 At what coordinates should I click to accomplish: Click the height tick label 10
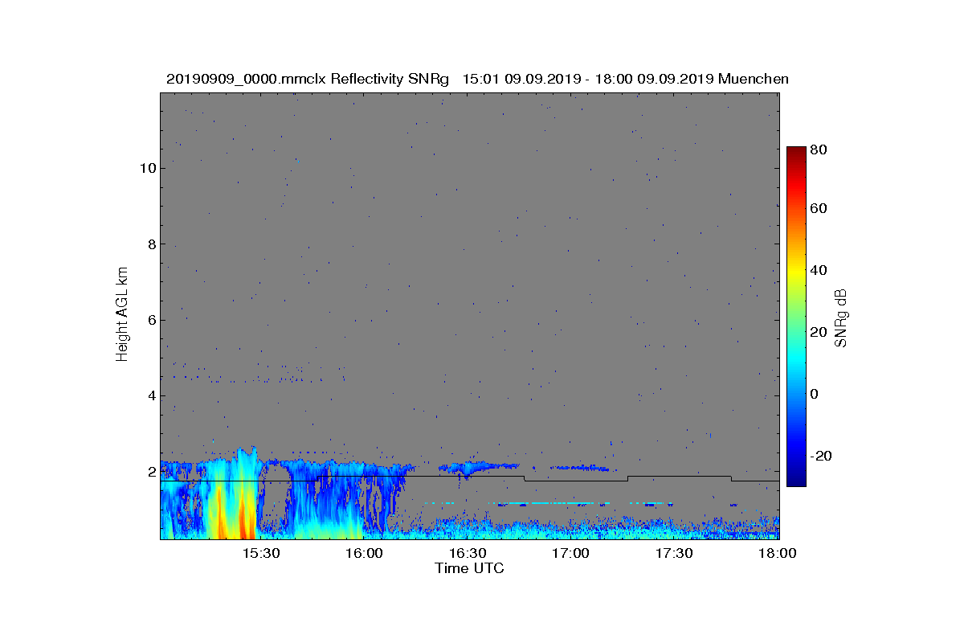click(x=147, y=168)
